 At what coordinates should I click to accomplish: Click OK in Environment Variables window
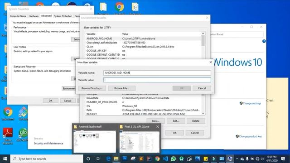[x=174, y=133]
